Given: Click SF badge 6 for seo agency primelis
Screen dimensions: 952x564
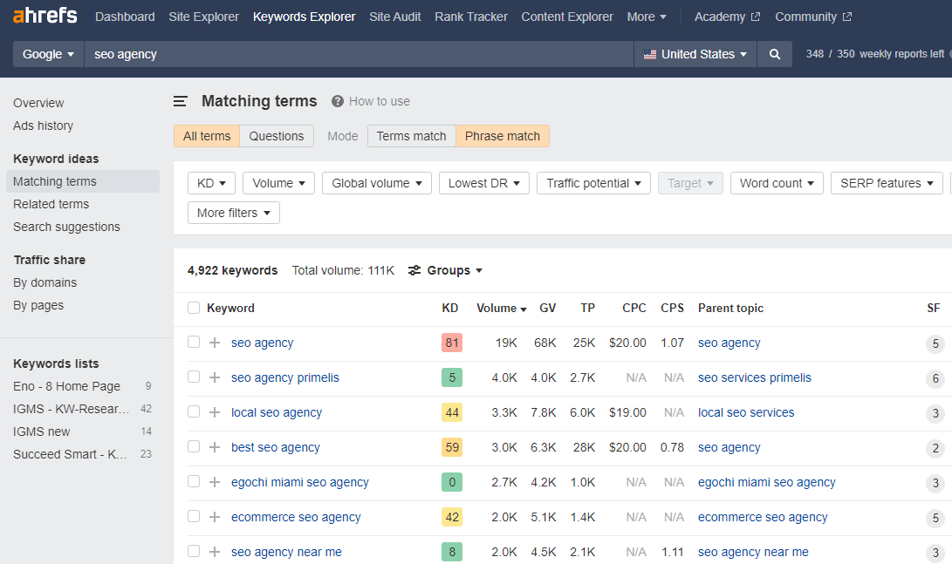Looking at the screenshot, I should pyautogui.click(x=935, y=378).
